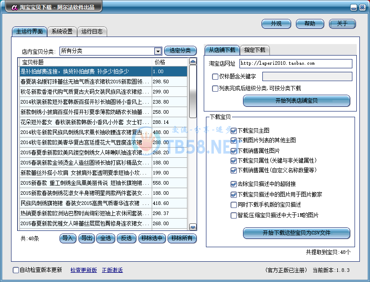
Task: Click the 淘宝店网址 URL input field
Action: pos(295,63)
